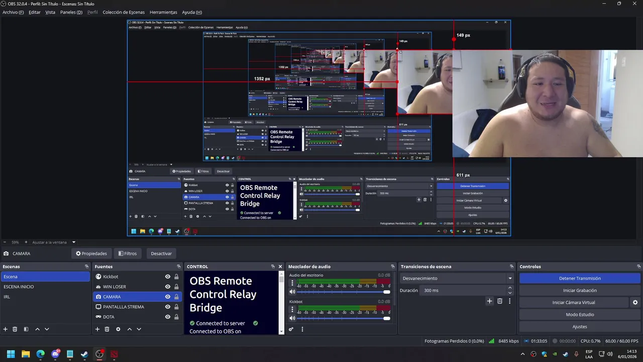
Task: Float the Transiciones de escena dock
Action: 512,266
